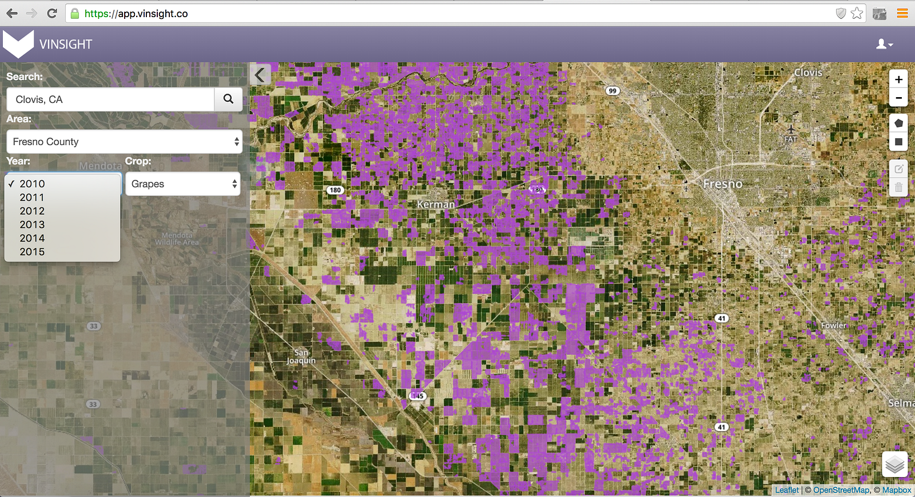This screenshot has height=497, width=915.
Task: Click the browser address bar URL
Action: tap(136, 14)
